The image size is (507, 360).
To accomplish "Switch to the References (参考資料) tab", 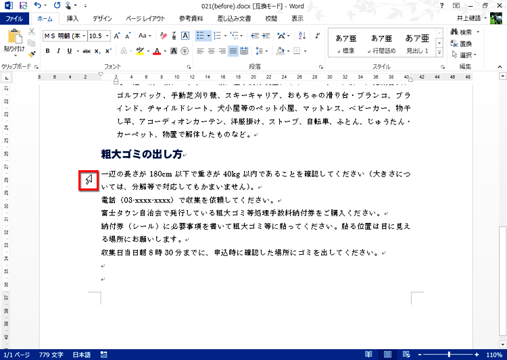I will pos(191,18).
